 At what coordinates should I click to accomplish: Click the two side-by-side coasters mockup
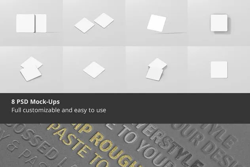point(31,23)
